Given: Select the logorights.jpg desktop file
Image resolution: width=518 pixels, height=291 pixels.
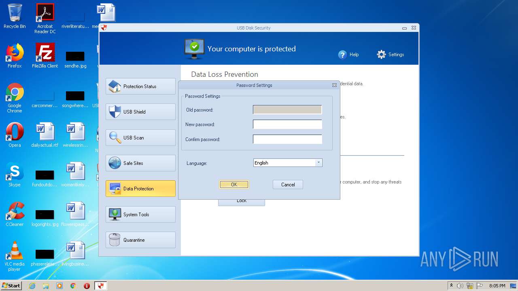Looking at the screenshot, I should click(45, 217).
